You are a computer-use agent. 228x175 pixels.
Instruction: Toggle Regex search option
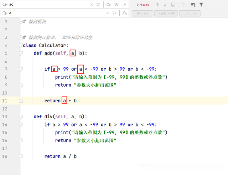coord(124,5)
